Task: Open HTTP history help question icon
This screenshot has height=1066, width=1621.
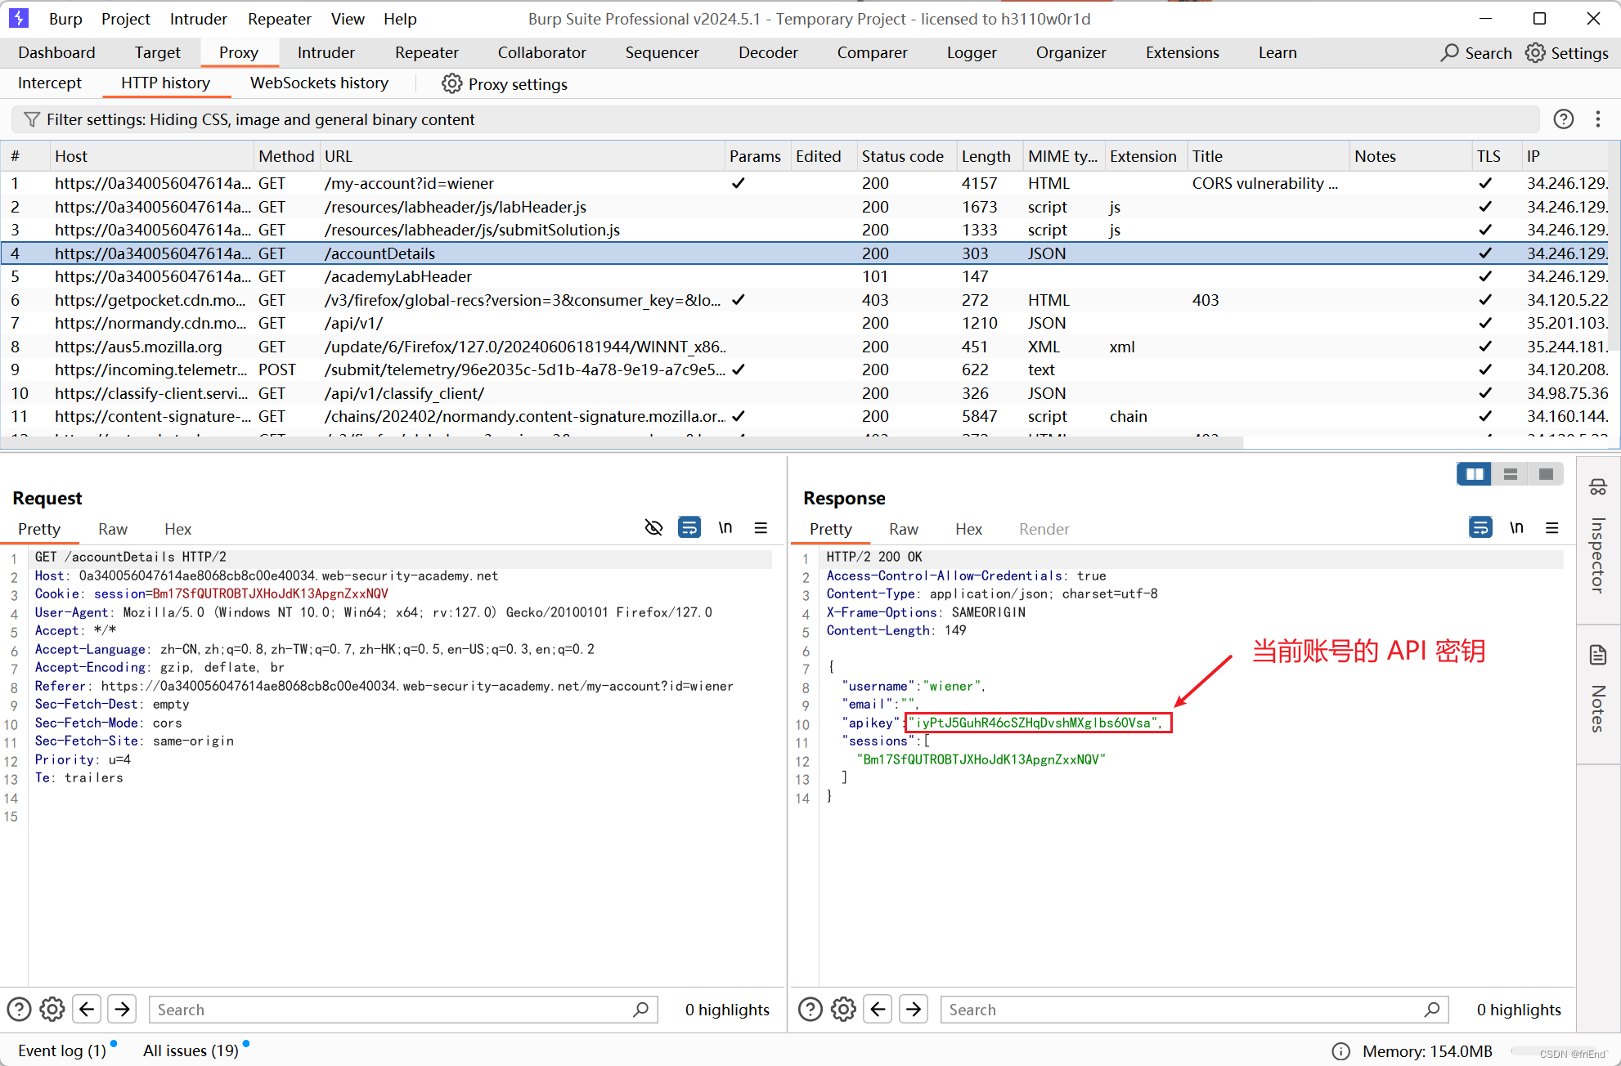Action: (1563, 120)
